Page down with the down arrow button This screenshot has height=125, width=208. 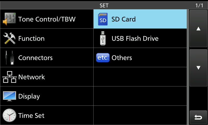[x=198, y=68]
